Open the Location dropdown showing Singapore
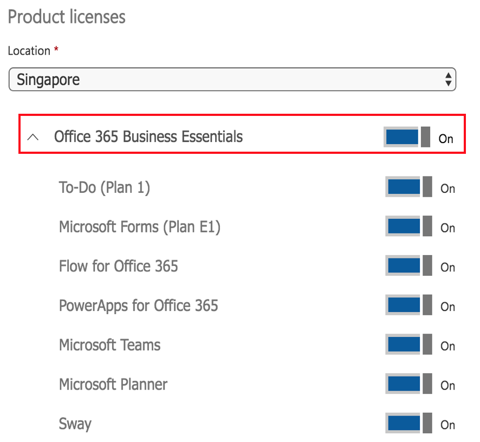 point(232,80)
